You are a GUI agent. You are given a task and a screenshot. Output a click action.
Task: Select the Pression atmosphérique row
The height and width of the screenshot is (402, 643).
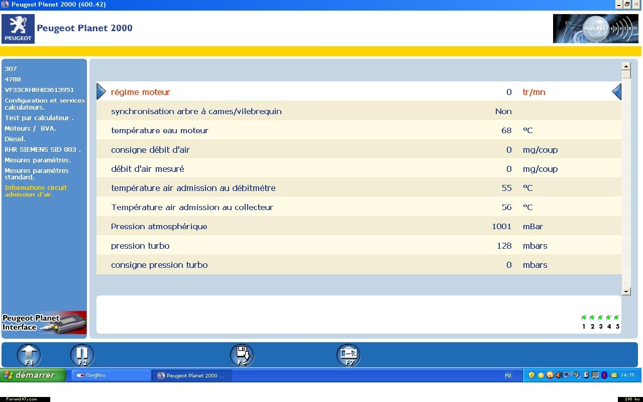tap(359, 226)
